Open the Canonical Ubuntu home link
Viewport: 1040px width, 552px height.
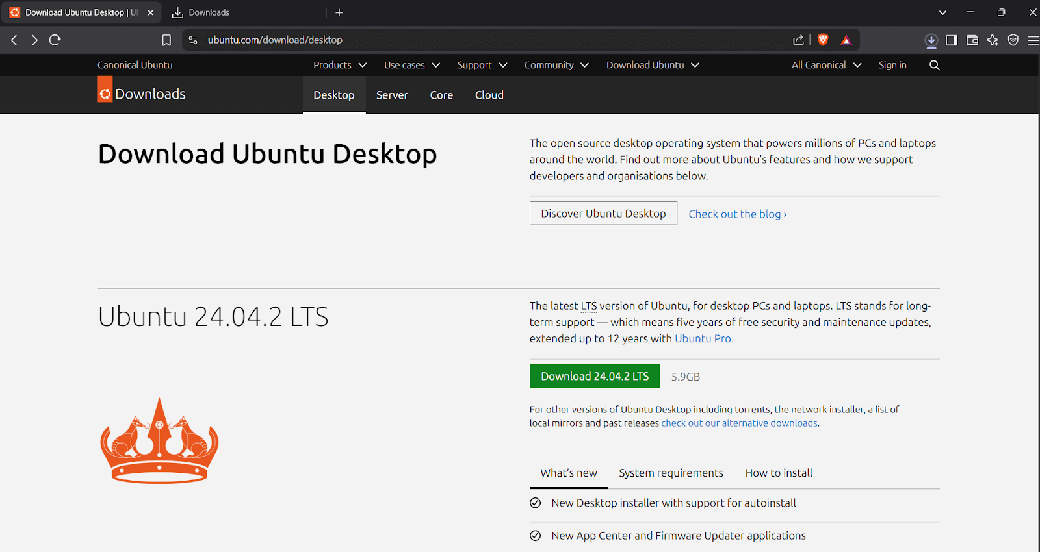(135, 65)
